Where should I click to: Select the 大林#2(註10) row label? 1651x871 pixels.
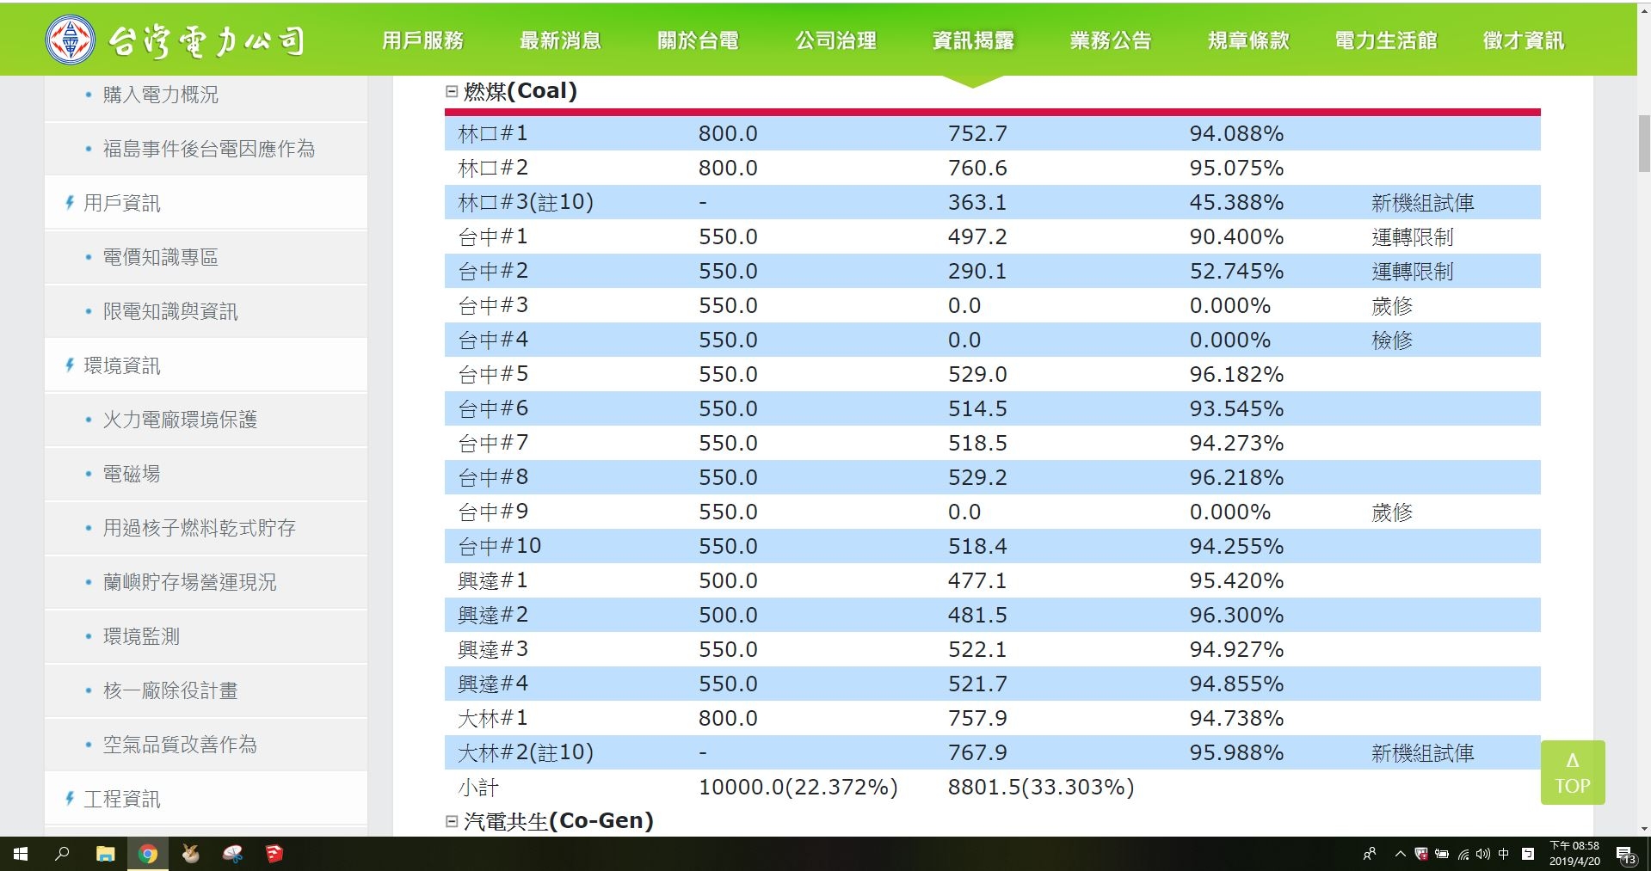click(x=526, y=752)
